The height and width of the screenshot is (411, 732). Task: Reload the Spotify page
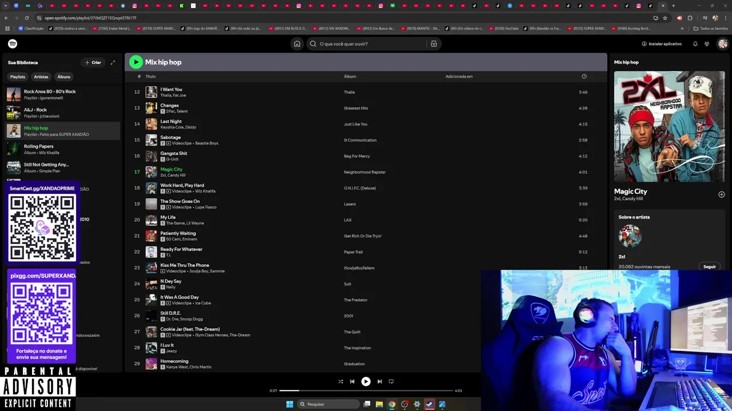[x=27, y=18]
